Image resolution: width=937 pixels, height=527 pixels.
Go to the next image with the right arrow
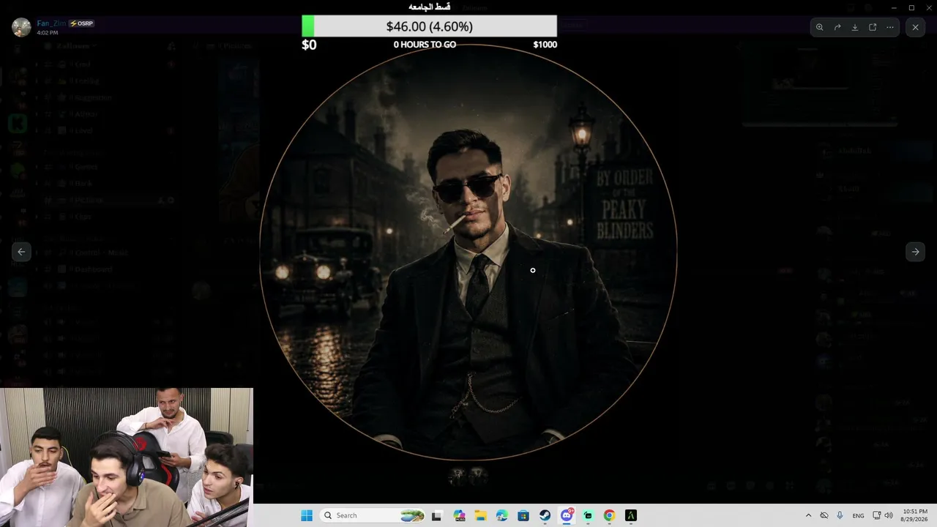tap(915, 252)
